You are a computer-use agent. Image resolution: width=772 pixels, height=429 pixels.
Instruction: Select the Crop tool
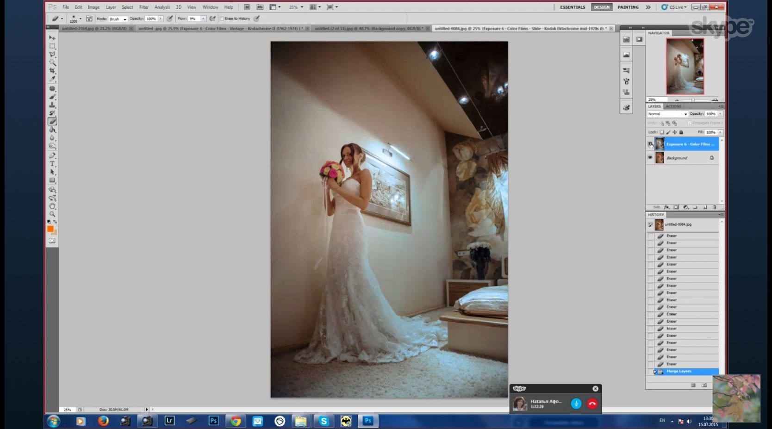tap(52, 71)
